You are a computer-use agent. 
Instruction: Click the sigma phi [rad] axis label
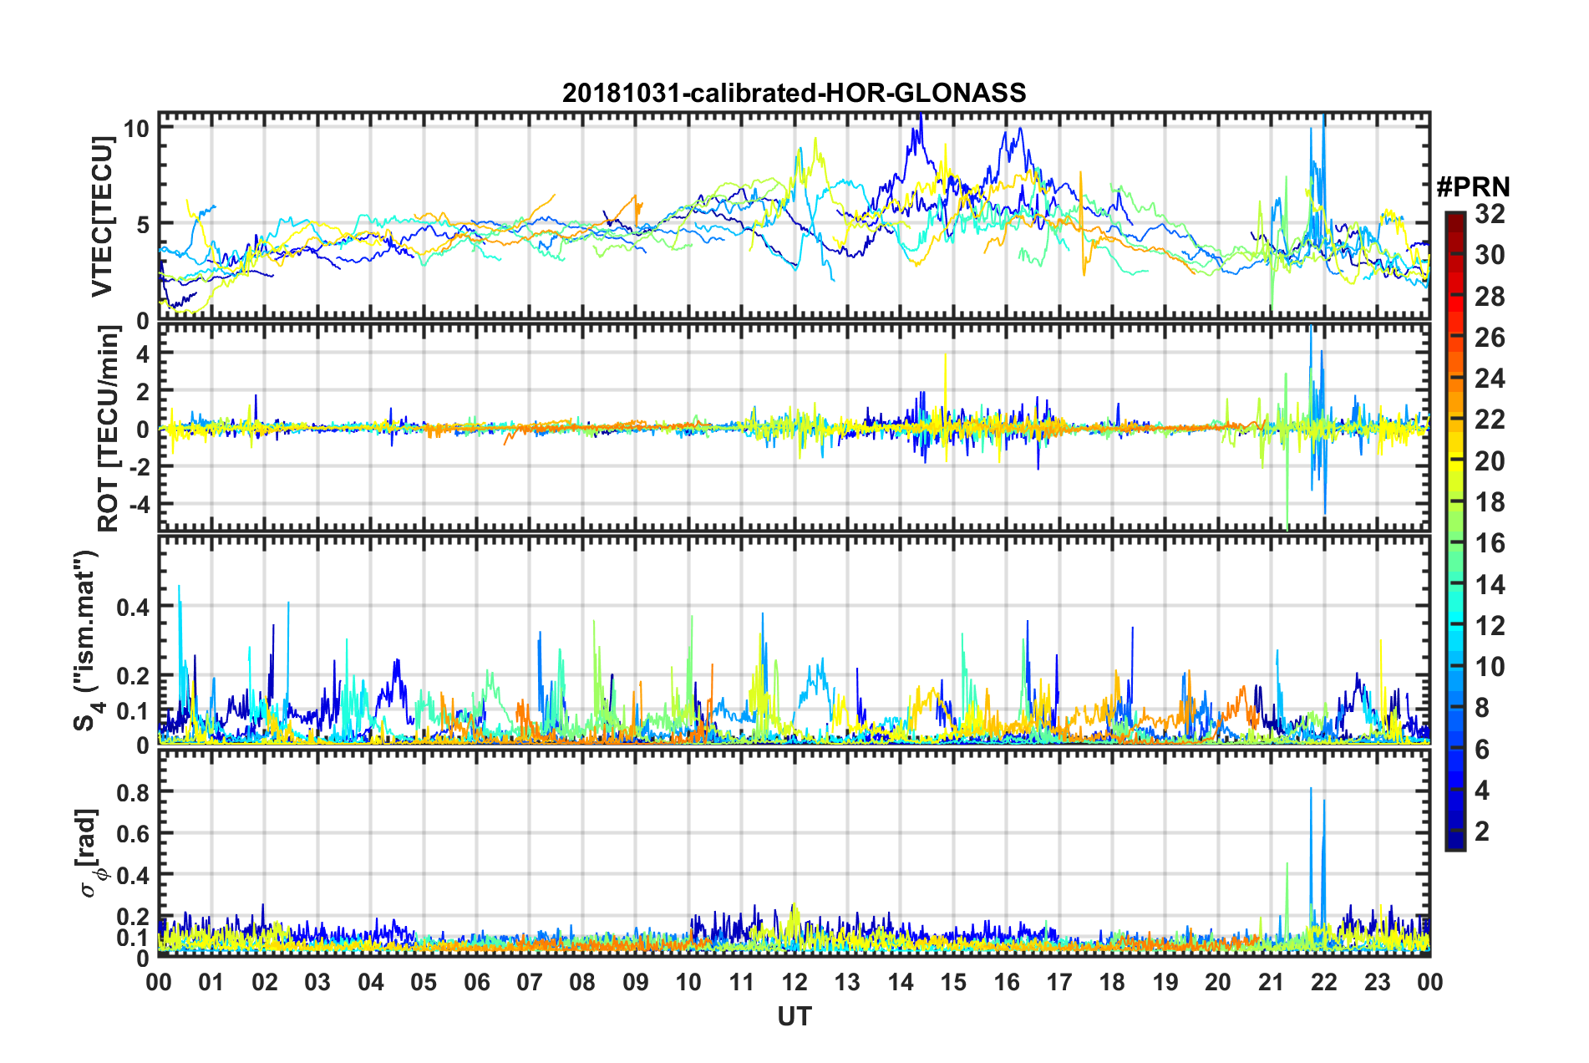point(89,853)
